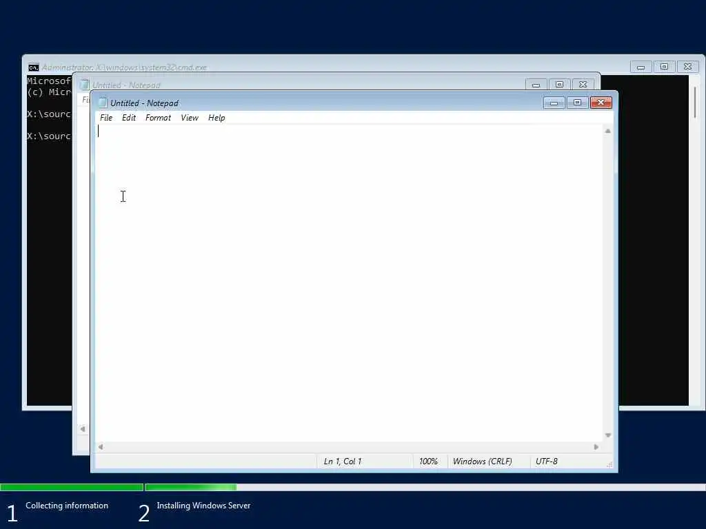The width and height of the screenshot is (706, 529).
Task: Click the Collecting information step label
Action: click(x=67, y=505)
